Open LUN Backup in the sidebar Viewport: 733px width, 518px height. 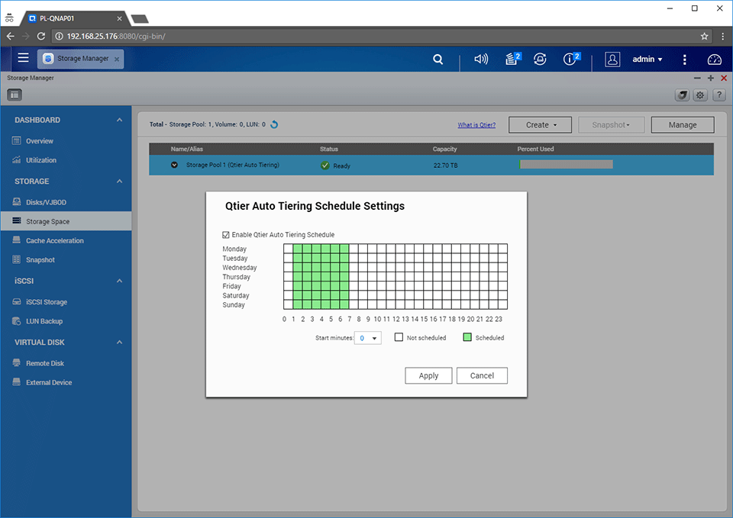(66, 321)
